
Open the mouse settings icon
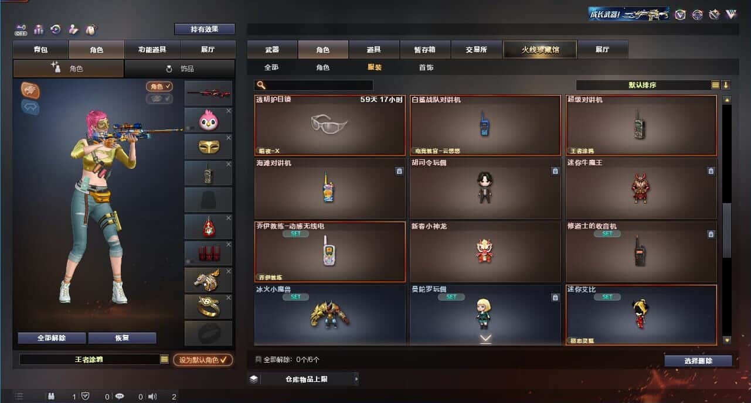[x=91, y=29]
